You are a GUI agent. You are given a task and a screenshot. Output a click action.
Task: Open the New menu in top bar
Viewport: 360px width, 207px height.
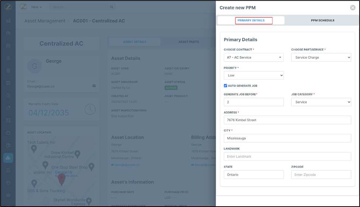point(36,7)
